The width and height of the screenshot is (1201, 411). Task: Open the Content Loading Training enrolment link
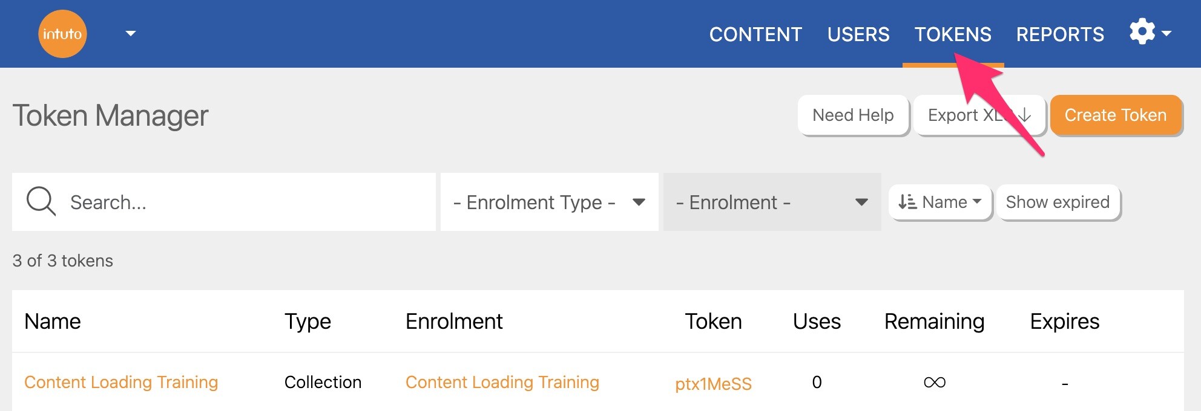(x=502, y=382)
